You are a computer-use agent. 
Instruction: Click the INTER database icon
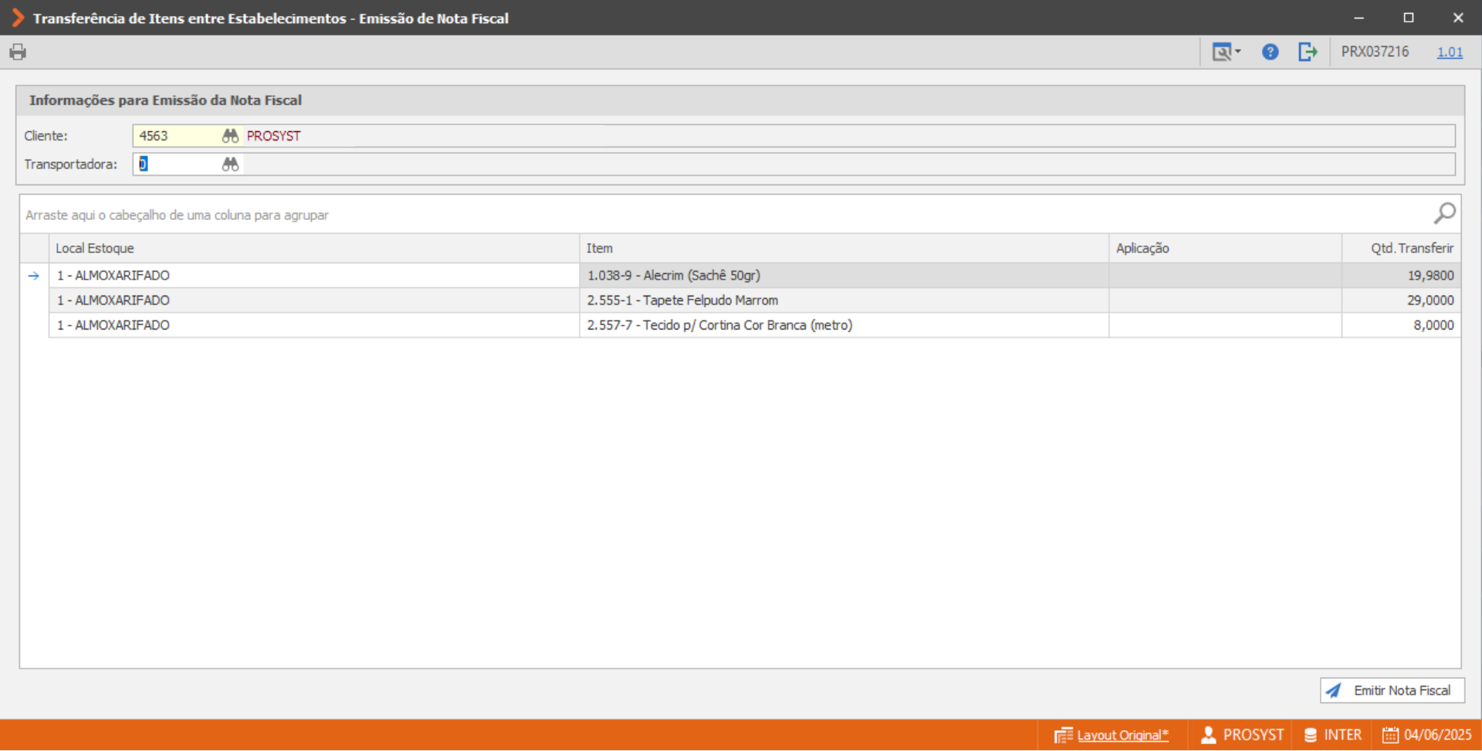1310,736
